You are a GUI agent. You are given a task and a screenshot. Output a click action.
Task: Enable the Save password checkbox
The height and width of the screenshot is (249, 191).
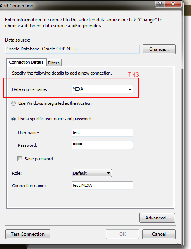(20, 159)
